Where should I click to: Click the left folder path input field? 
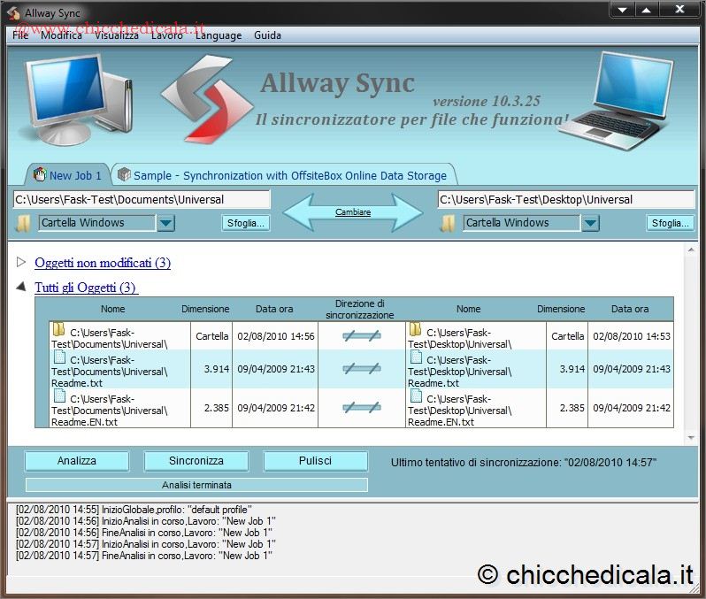point(142,200)
